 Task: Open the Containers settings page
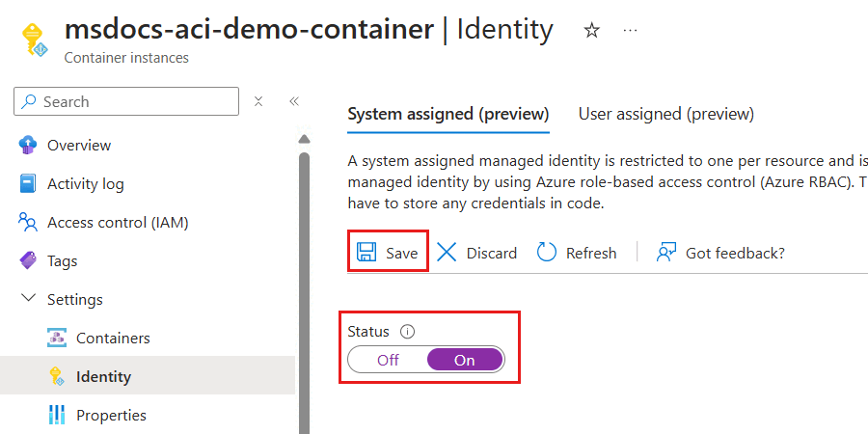113,338
